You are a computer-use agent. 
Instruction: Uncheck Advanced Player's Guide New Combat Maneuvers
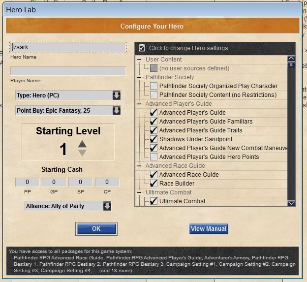(153, 148)
